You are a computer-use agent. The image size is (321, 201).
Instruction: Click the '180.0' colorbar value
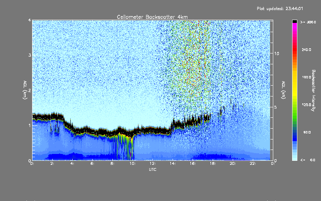pos(307,77)
